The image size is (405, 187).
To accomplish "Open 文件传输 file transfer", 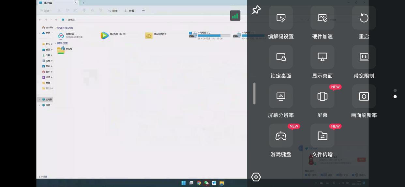I will (322, 136).
